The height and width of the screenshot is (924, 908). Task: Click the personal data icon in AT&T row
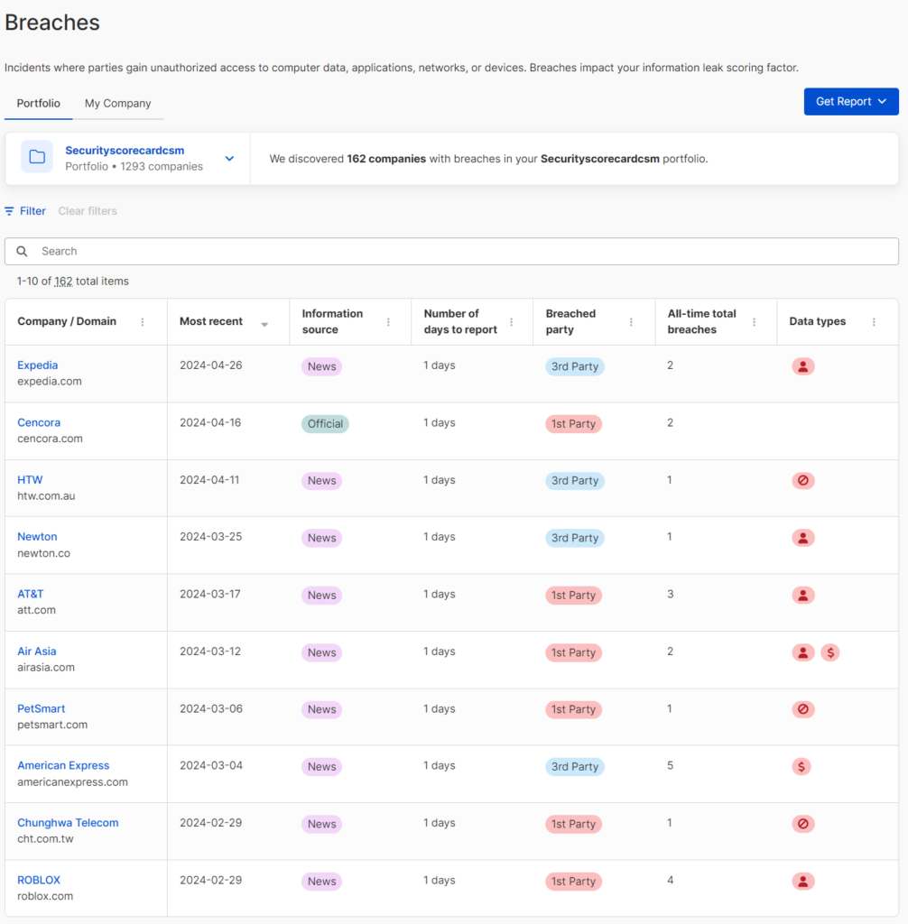[x=803, y=596]
